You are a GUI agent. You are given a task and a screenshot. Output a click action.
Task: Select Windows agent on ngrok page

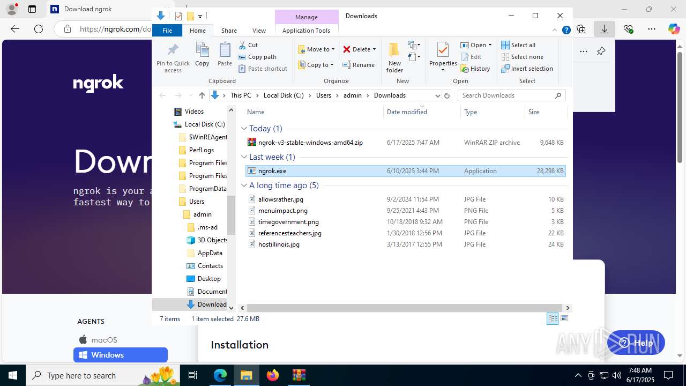point(121,355)
